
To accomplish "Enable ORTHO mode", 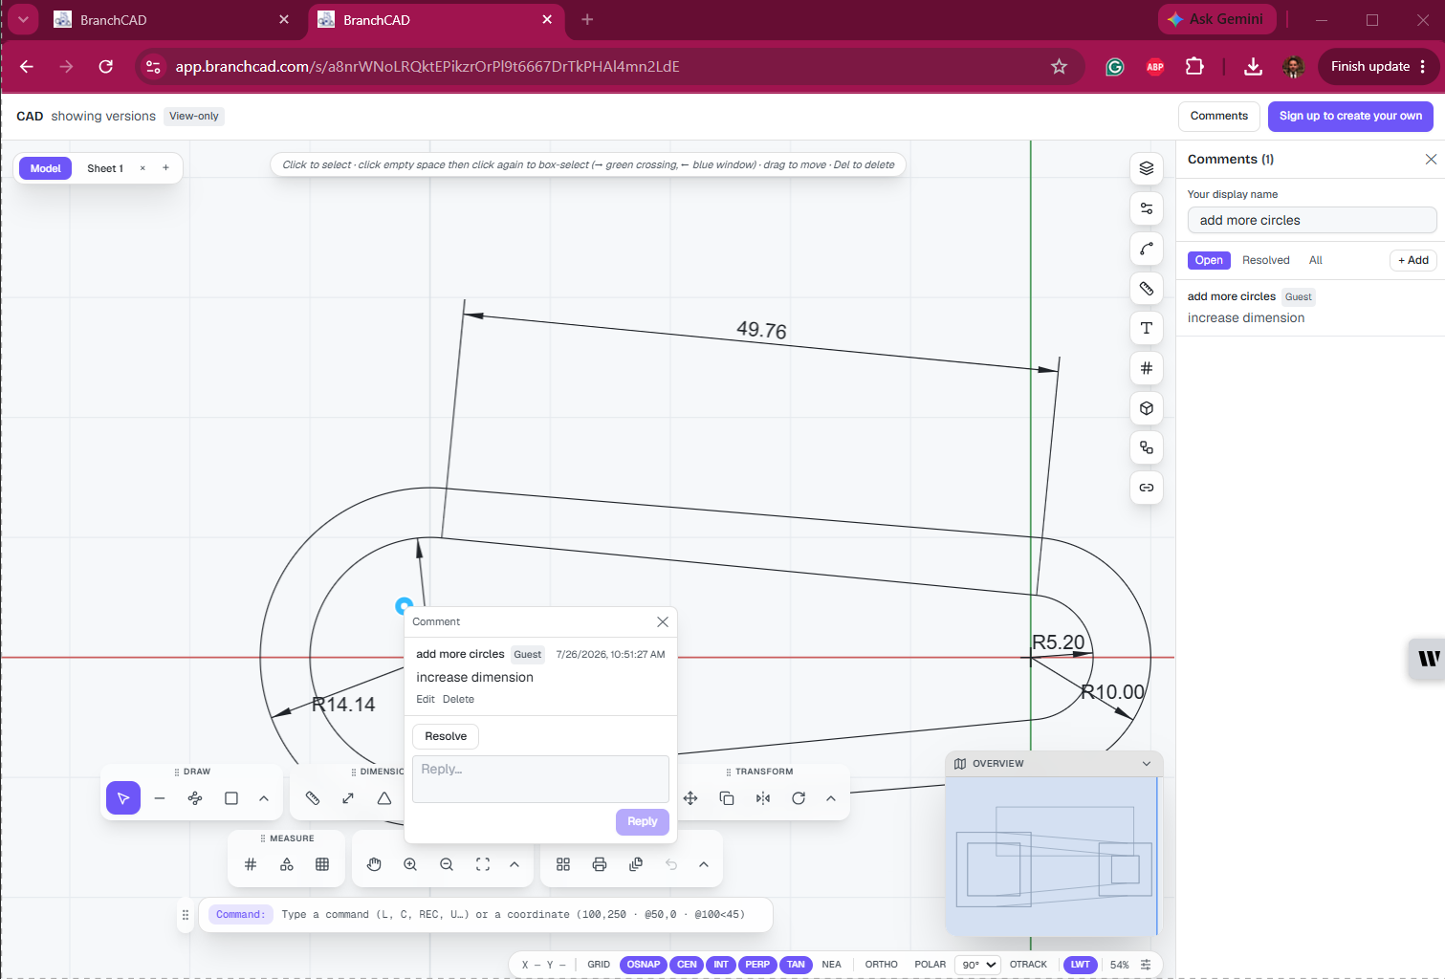I will [x=882, y=965].
